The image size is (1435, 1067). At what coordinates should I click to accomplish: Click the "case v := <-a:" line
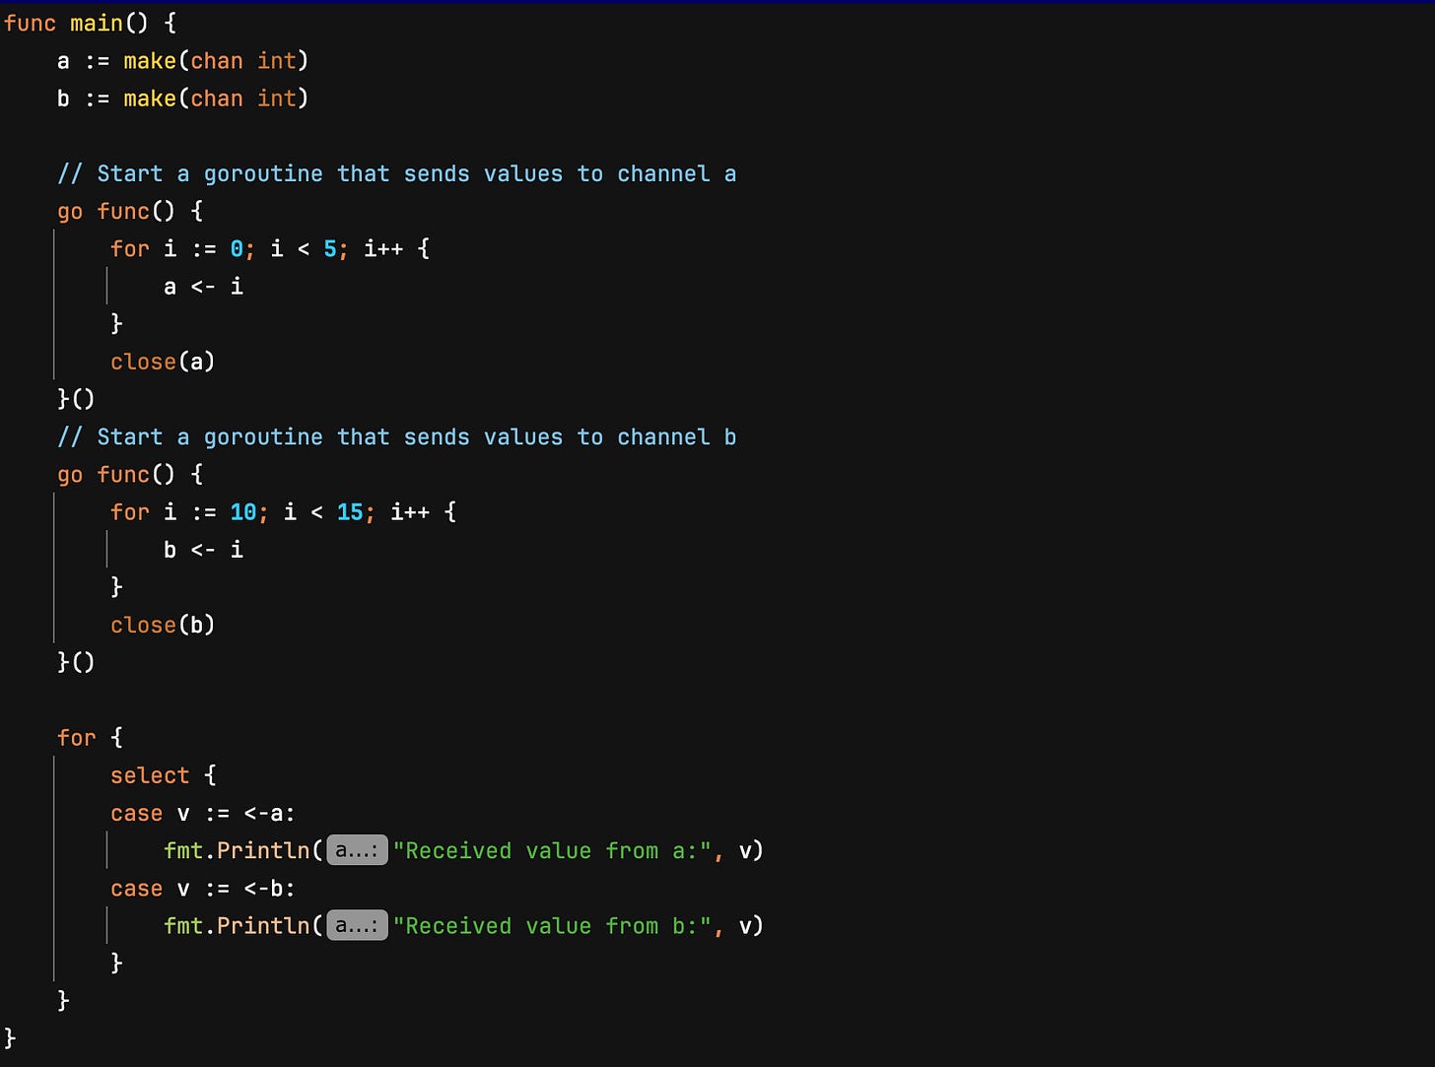click(203, 814)
